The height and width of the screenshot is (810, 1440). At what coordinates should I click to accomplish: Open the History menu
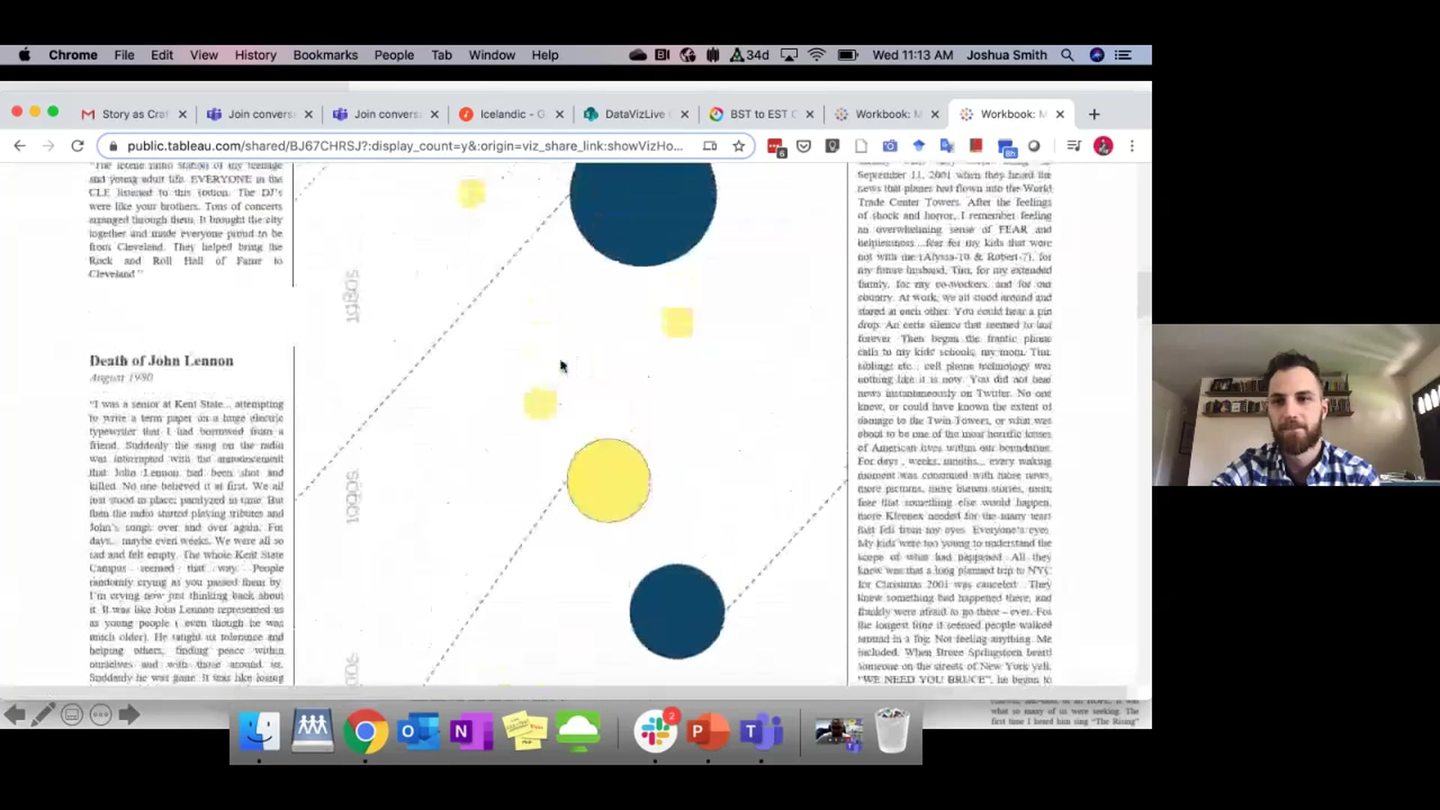click(x=255, y=55)
